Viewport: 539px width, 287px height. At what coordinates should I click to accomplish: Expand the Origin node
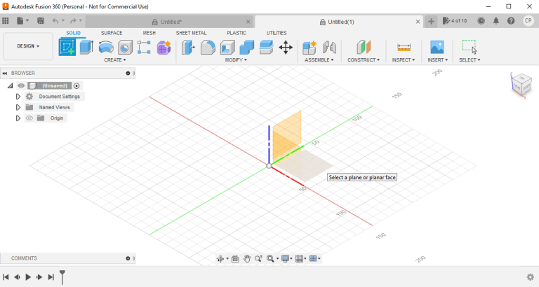tap(18, 118)
